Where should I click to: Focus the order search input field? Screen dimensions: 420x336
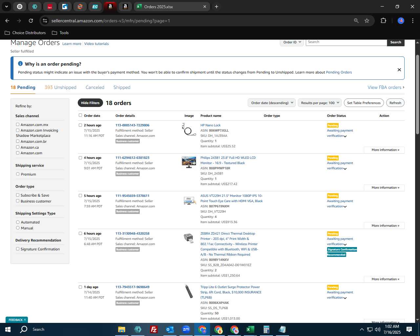[346, 42]
